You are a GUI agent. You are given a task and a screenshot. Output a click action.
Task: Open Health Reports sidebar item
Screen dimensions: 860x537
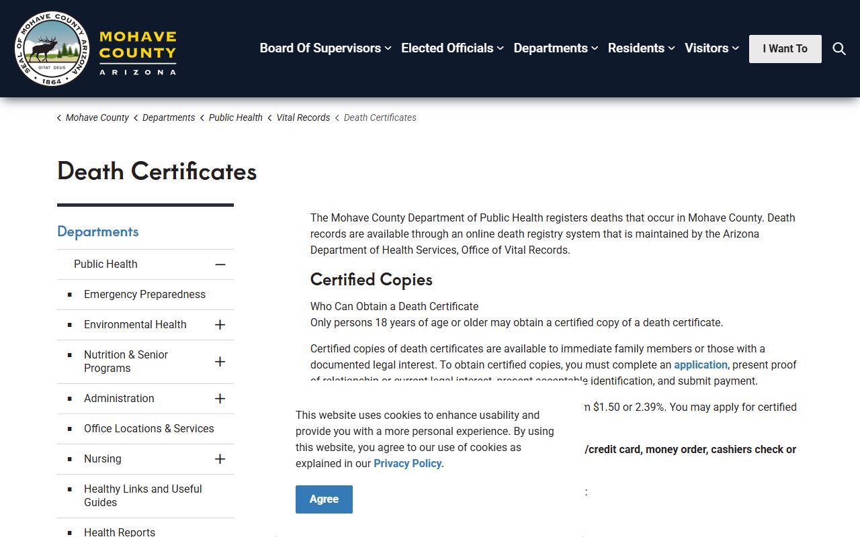(120, 532)
